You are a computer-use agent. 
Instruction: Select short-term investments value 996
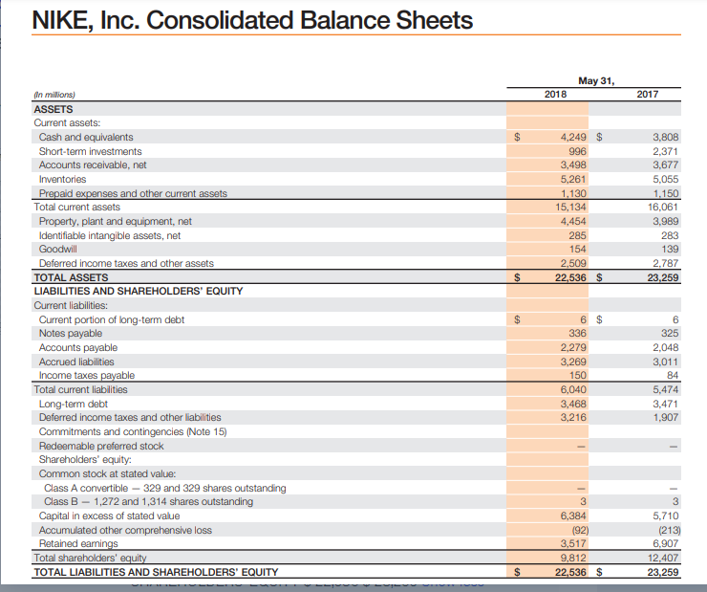[577, 152]
